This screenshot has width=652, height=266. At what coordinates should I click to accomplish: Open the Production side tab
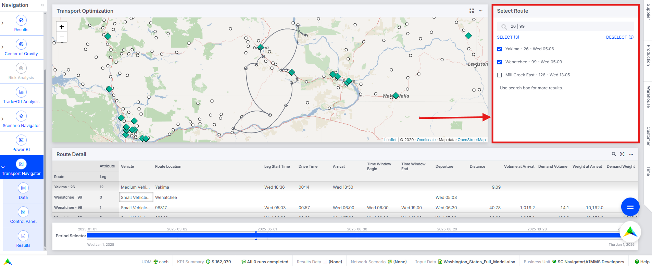click(x=648, y=55)
